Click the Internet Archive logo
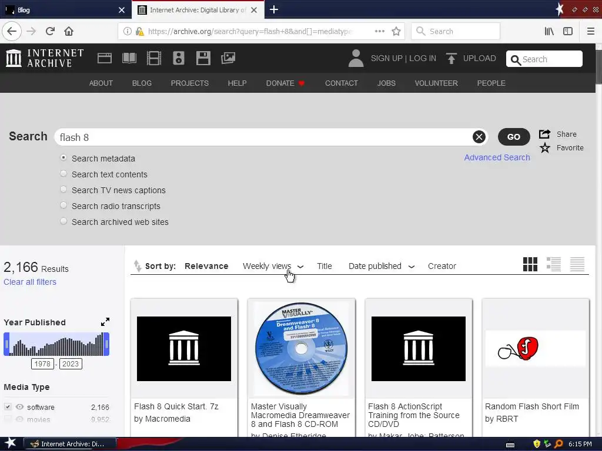 tap(45, 58)
